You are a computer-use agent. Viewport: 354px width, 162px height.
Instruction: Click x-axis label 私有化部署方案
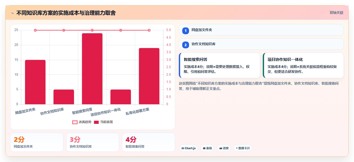tap(138, 112)
